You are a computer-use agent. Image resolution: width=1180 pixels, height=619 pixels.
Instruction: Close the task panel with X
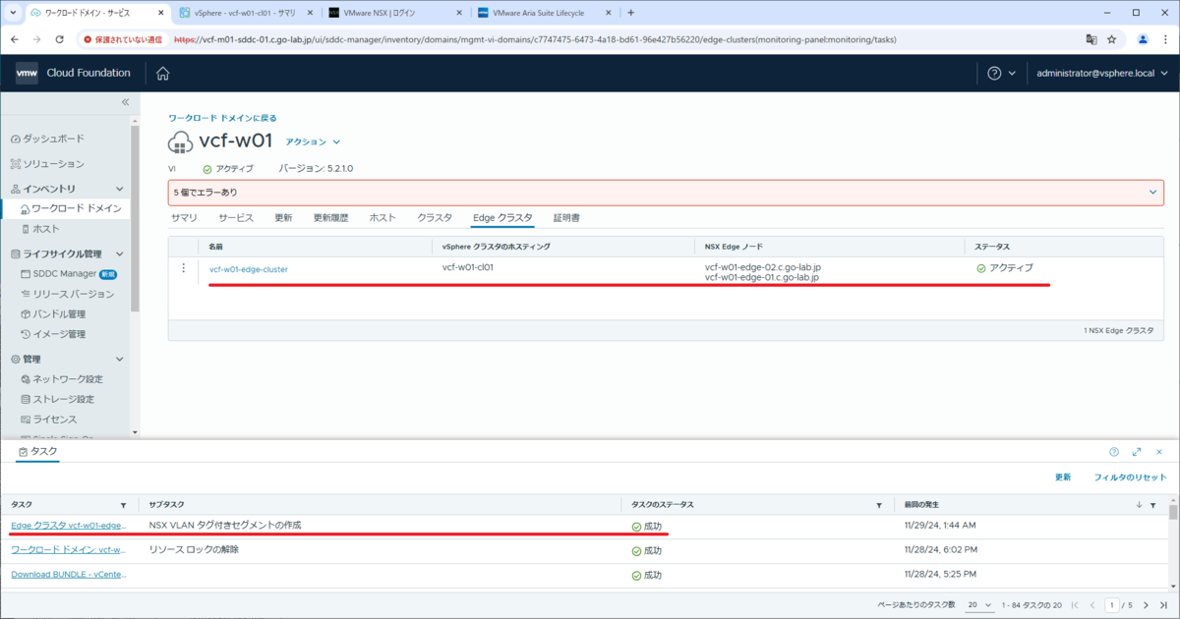pos(1160,452)
